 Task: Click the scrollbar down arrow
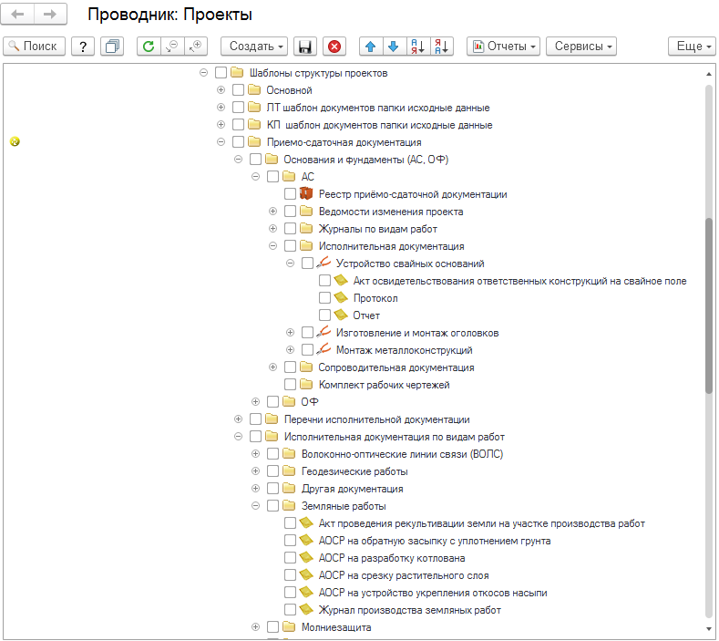709,629
